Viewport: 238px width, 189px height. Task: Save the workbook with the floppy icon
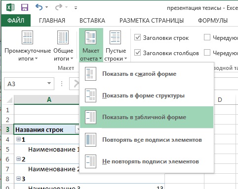tap(25, 7)
